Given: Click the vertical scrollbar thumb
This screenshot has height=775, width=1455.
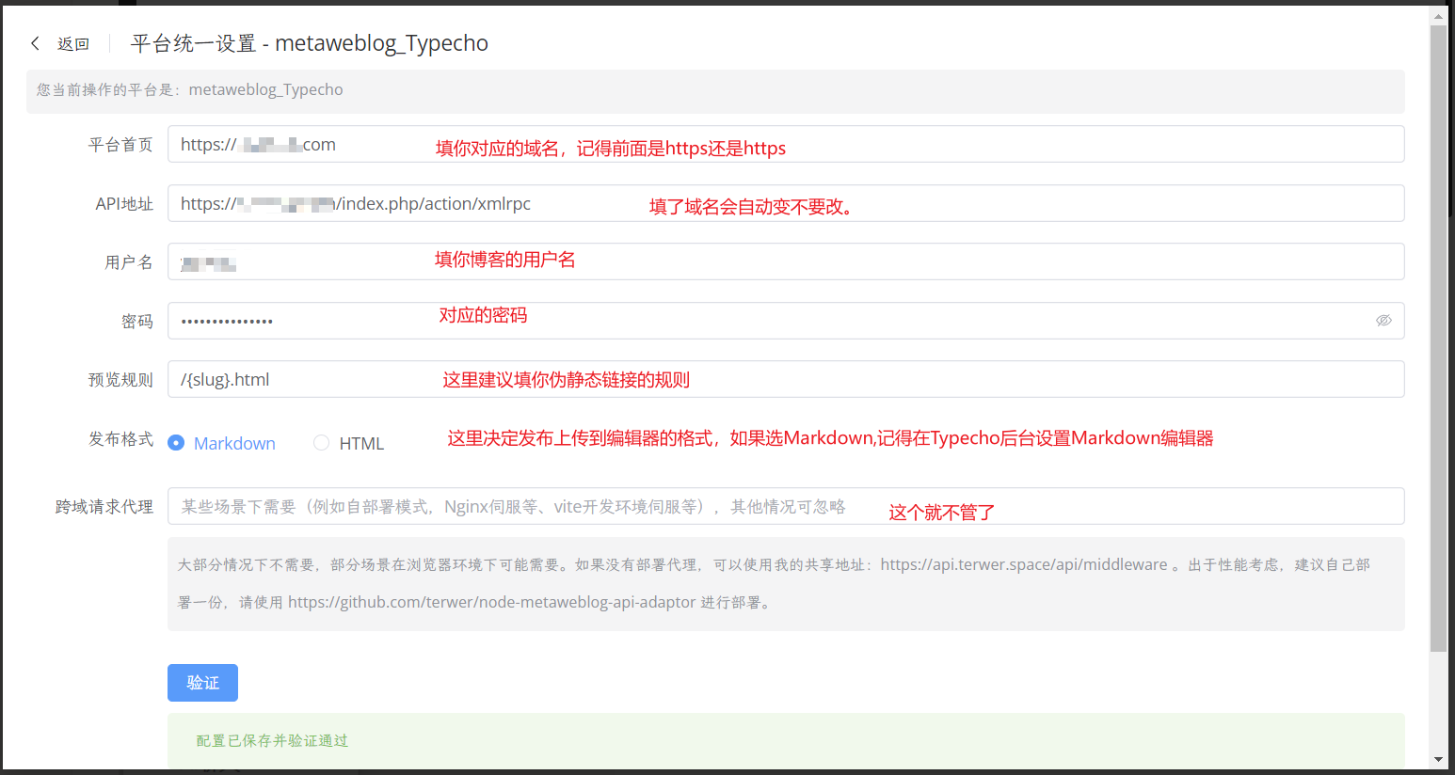Looking at the screenshot, I should click(x=1438, y=339).
